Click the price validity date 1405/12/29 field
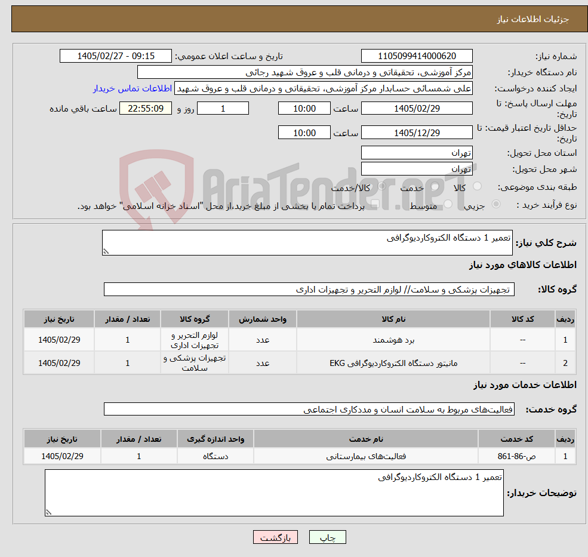Viewport: 588px width, 557px height. [x=417, y=133]
